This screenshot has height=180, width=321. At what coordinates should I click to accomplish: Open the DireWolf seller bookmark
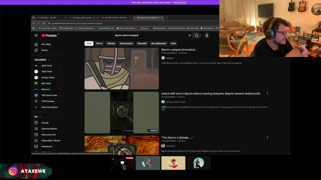click(66, 28)
